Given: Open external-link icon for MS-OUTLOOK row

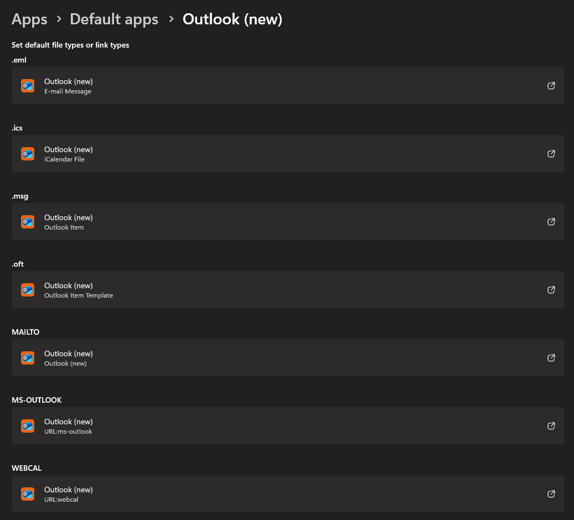Looking at the screenshot, I should point(551,426).
